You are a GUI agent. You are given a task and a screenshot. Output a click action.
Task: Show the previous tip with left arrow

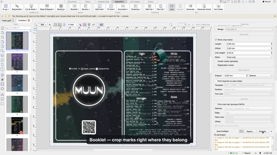point(2,16)
